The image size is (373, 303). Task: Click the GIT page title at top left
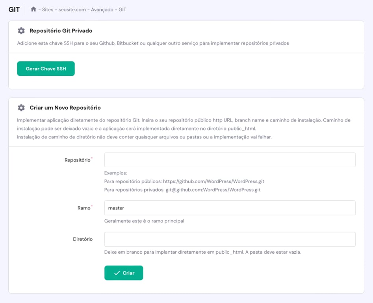coord(14,9)
